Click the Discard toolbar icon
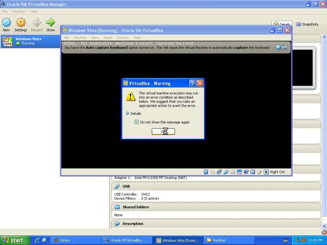 point(37,22)
